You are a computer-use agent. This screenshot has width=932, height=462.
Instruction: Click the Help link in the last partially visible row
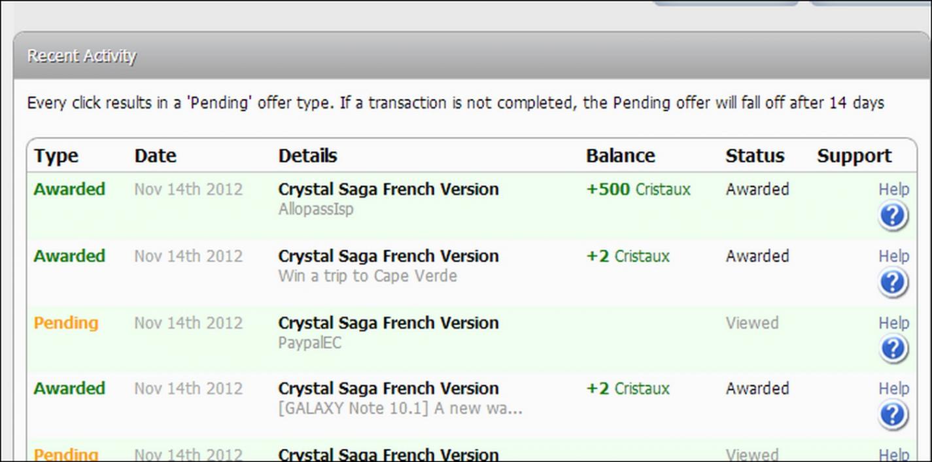tap(893, 455)
